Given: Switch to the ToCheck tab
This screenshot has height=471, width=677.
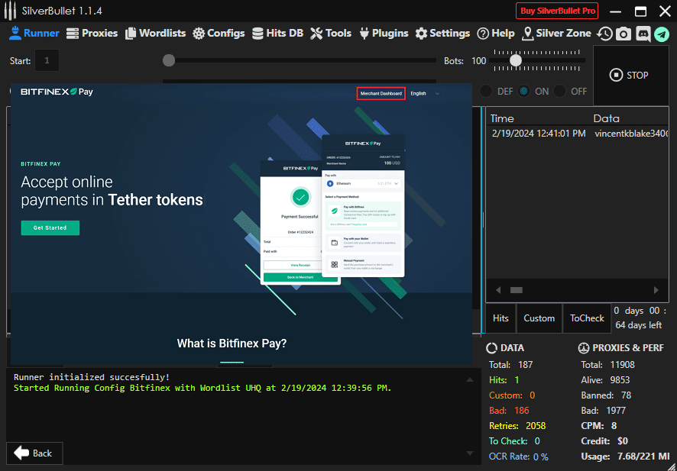Looking at the screenshot, I should point(587,318).
